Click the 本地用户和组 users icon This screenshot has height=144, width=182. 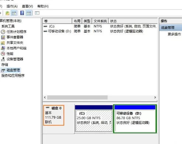click(x=3, y=48)
